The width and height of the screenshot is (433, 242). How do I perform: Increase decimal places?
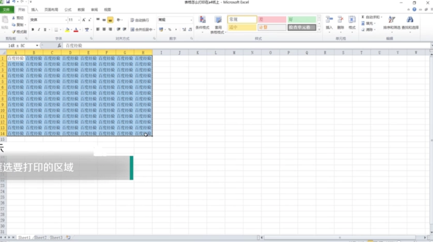pos(184,29)
